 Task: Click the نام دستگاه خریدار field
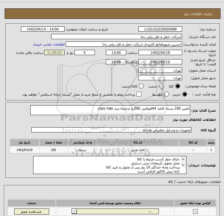[117, 37]
